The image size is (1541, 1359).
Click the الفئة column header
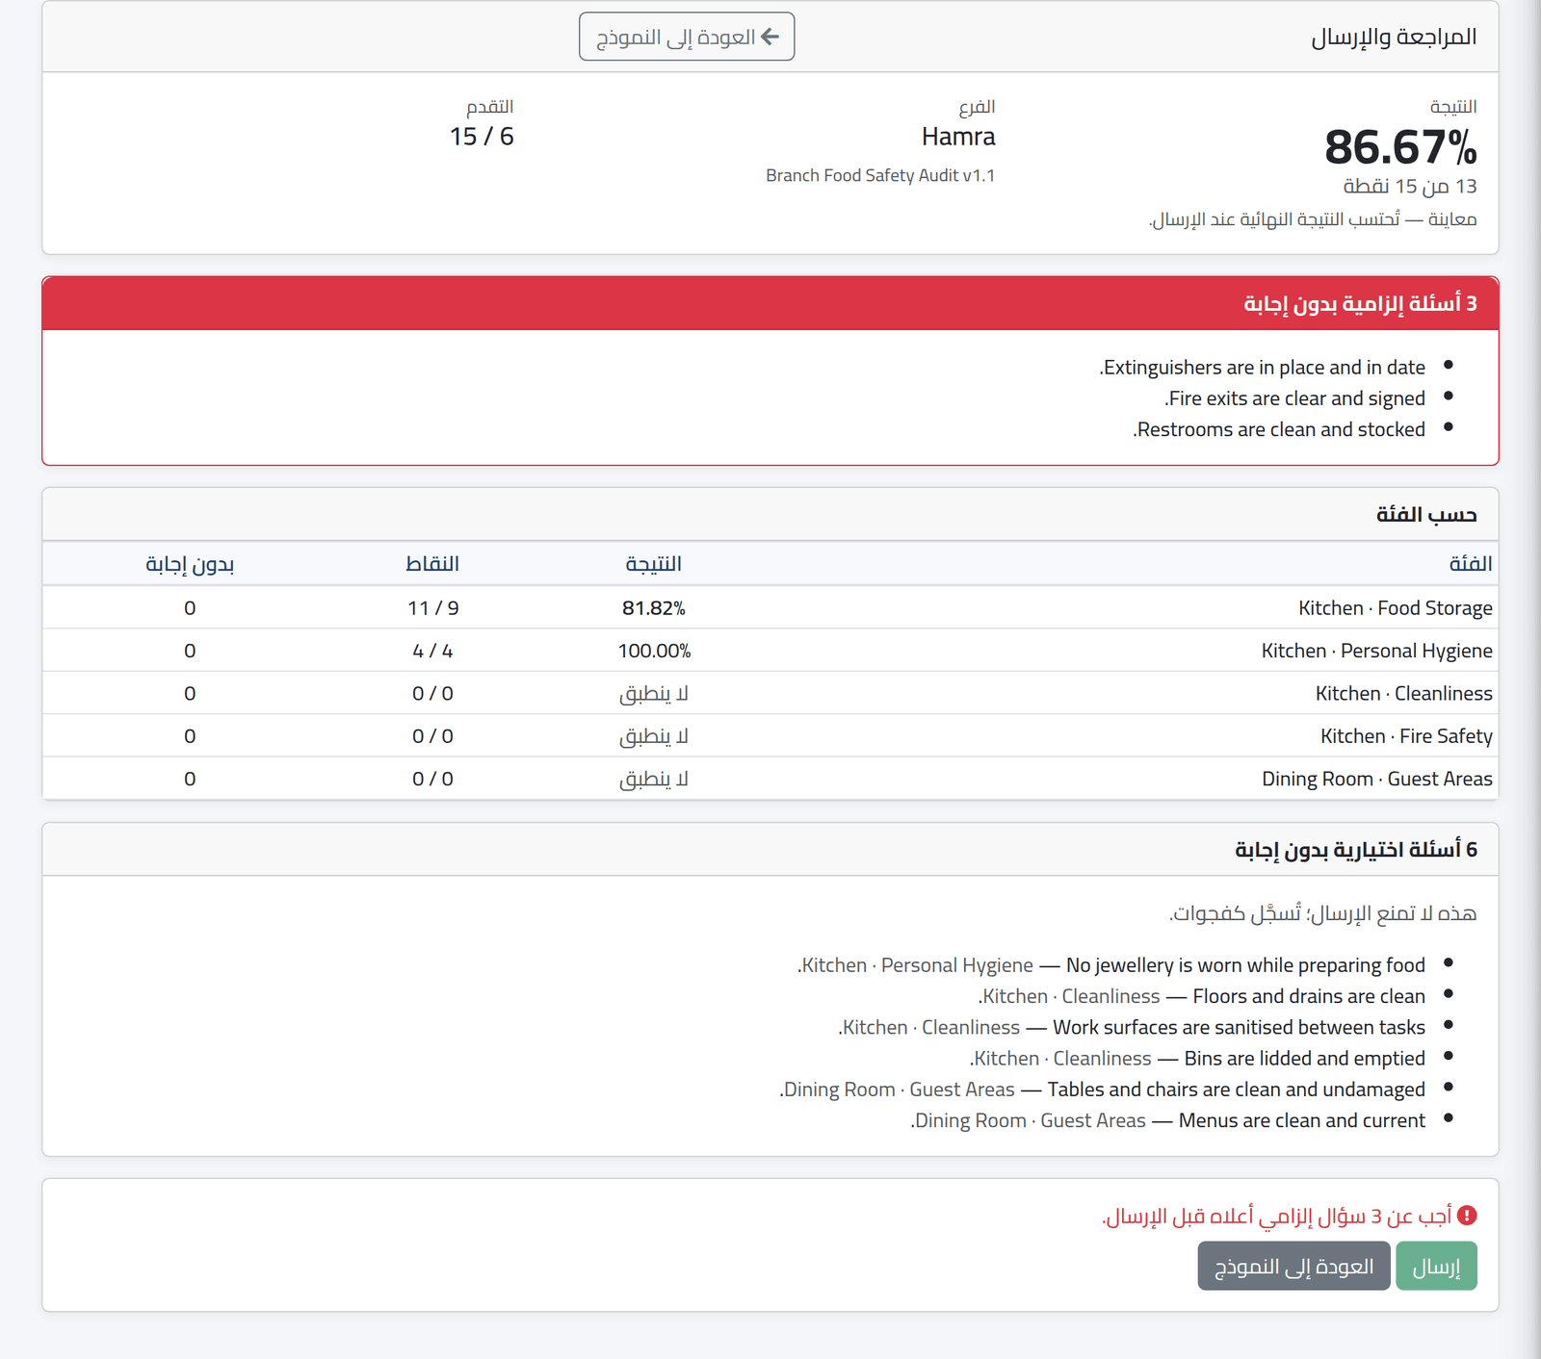click(x=1471, y=563)
